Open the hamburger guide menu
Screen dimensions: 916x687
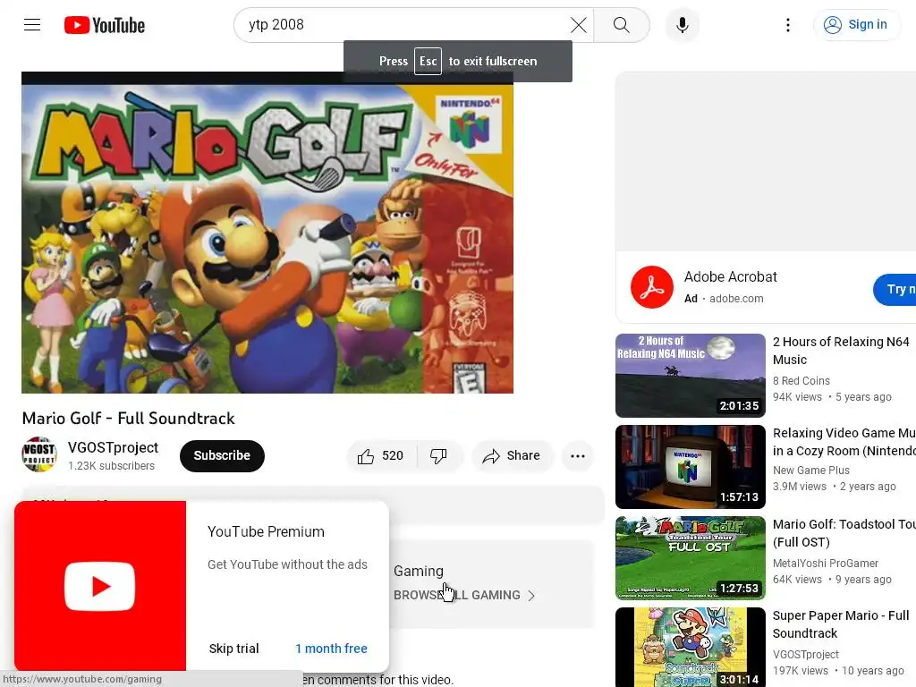pyautogui.click(x=32, y=25)
